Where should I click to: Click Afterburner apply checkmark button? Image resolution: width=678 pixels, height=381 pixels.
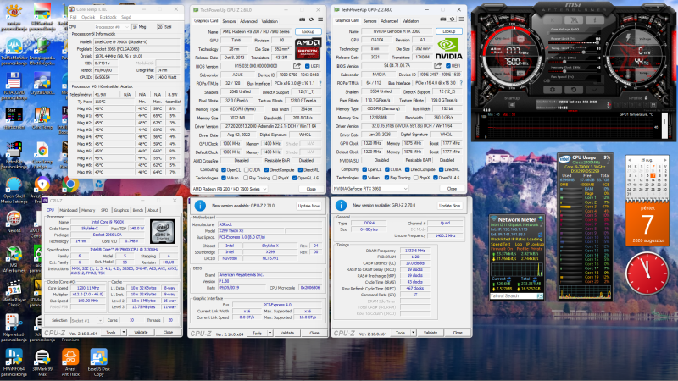tap(595, 90)
